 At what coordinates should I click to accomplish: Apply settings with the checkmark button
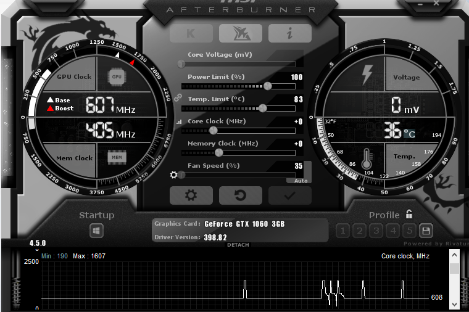coord(290,195)
